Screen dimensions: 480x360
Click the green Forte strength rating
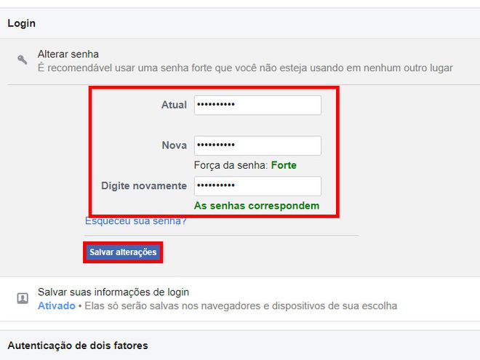[x=284, y=165]
